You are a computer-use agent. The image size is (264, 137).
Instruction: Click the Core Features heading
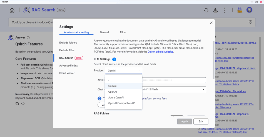[x=26, y=59]
